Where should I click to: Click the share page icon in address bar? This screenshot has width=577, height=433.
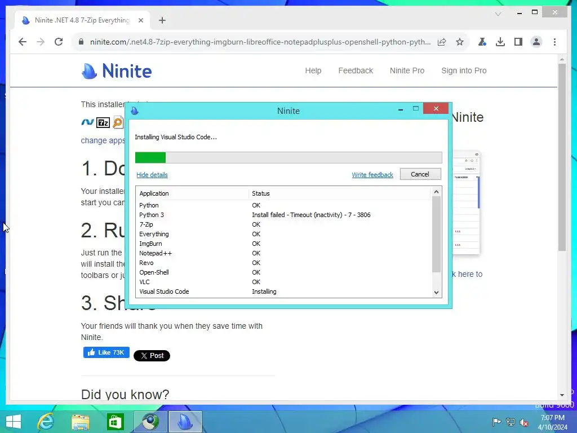click(442, 42)
